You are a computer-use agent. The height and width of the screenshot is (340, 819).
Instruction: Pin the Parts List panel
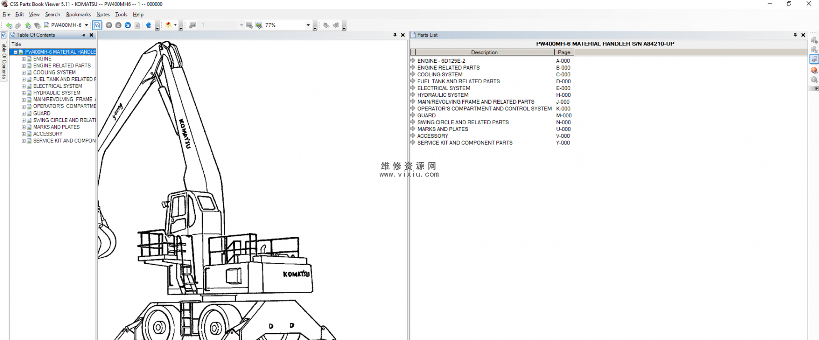tap(795, 35)
